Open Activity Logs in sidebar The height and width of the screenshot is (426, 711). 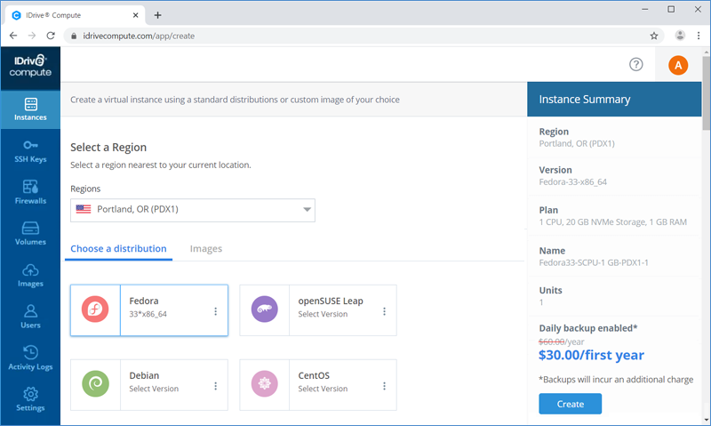[x=30, y=358]
